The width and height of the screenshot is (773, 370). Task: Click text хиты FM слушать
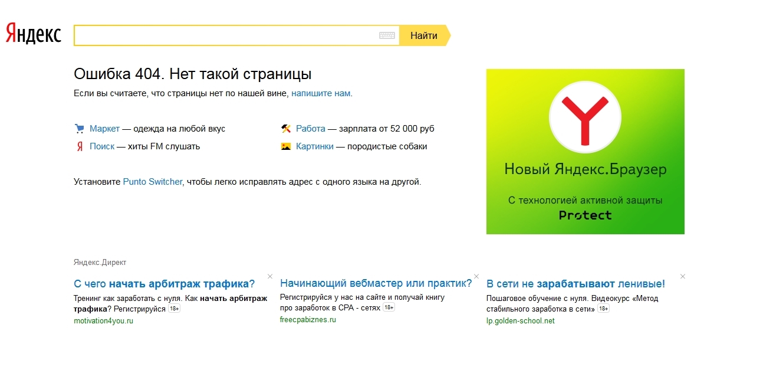164,146
